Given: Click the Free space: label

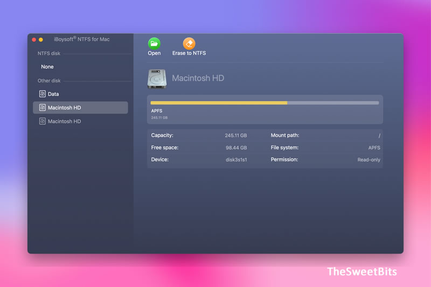Looking at the screenshot, I should [165, 148].
